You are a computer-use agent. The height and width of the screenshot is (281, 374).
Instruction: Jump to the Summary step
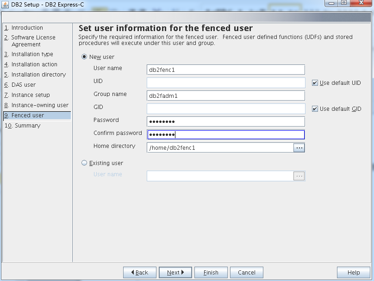[22, 126]
